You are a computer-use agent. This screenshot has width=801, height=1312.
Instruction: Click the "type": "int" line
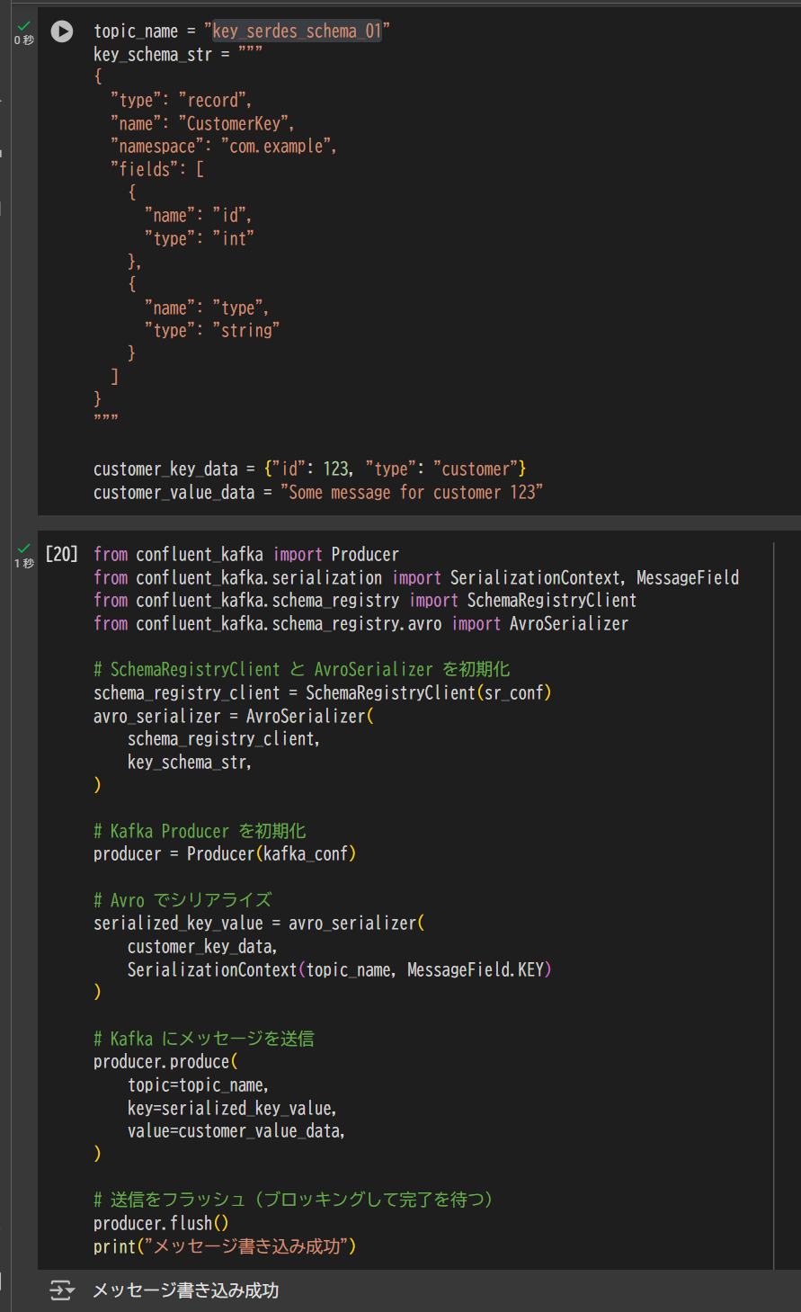[x=200, y=238]
